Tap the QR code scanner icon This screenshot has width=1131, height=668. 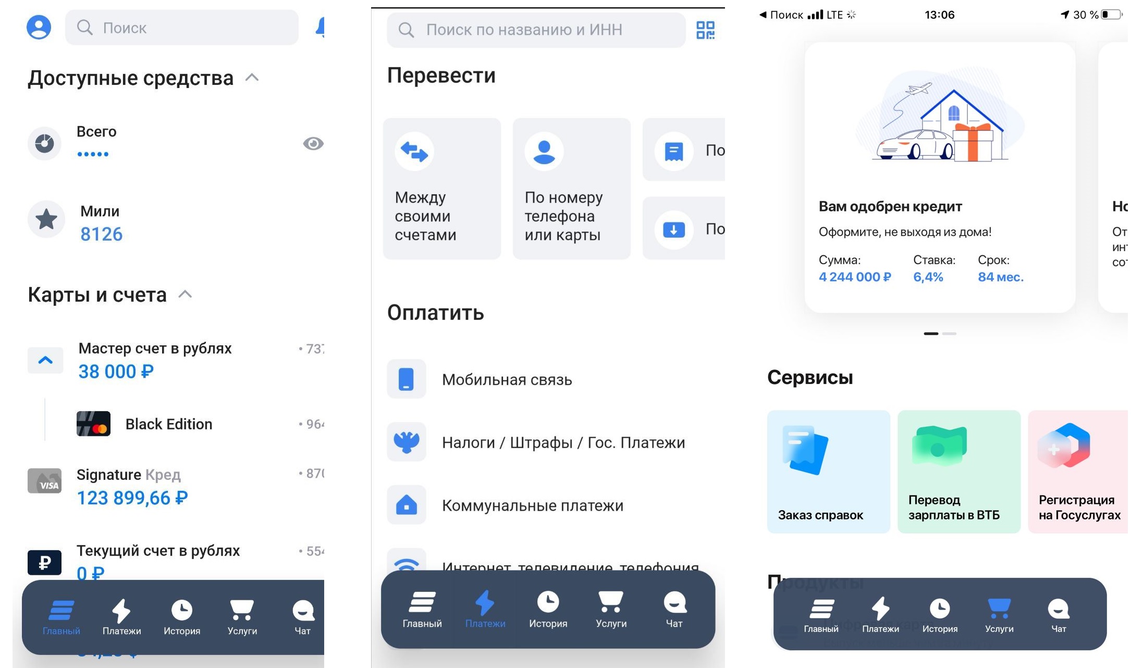point(705,30)
